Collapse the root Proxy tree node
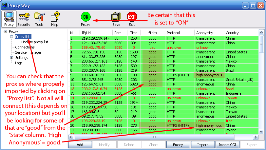266x150 pixels. [6, 32]
